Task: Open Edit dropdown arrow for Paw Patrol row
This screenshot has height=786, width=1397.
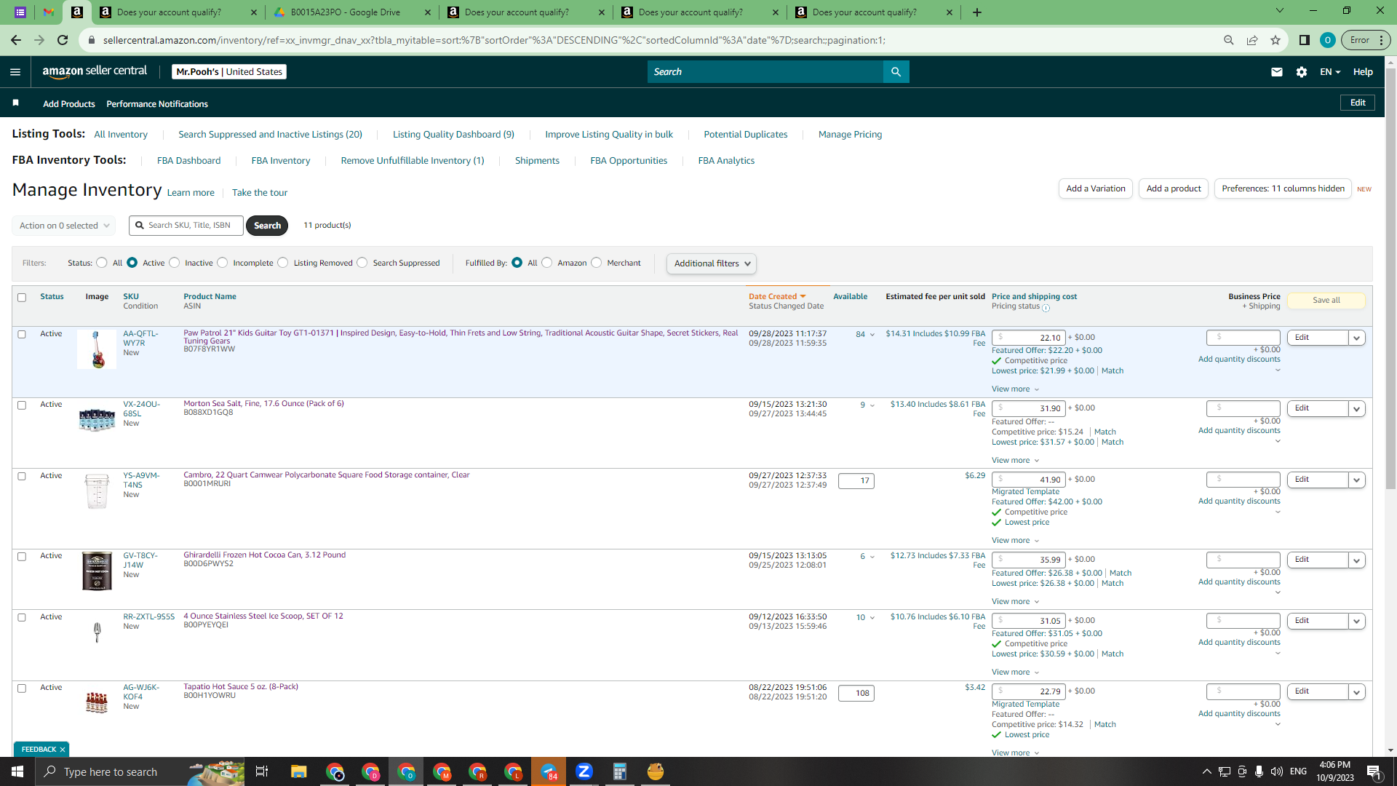Action: click(x=1357, y=338)
